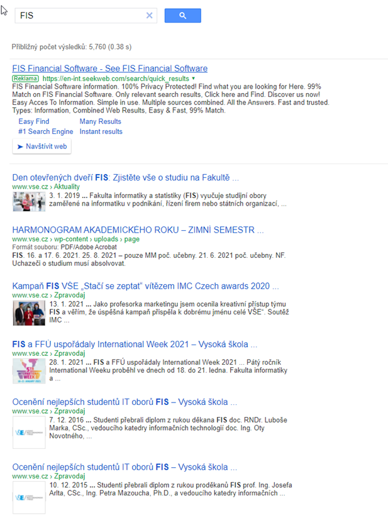The width and height of the screenshot is (388, 515).
Task: Open the #1 Search Engine sitelink
Action: click(46, 131)
